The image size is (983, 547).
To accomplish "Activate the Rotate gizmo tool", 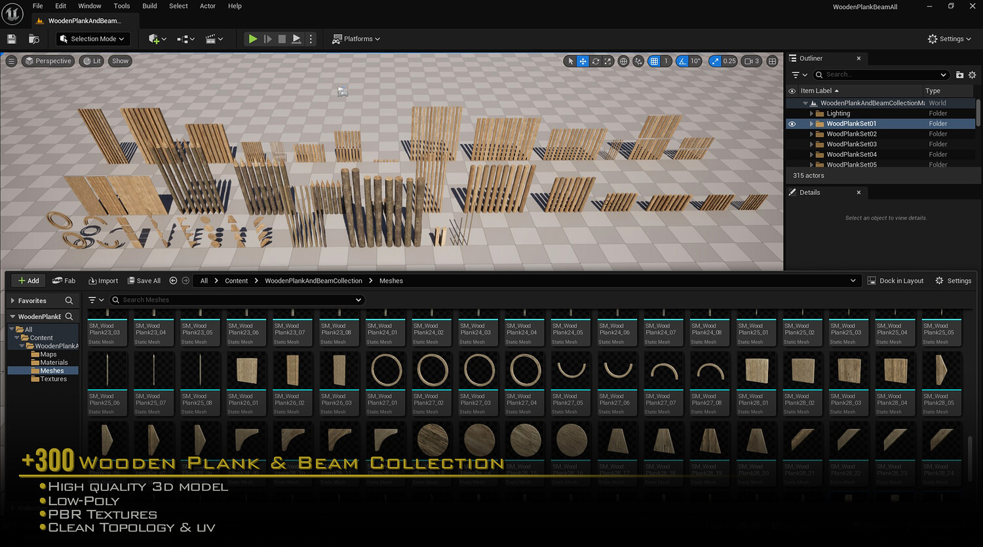I will [596, 61].
